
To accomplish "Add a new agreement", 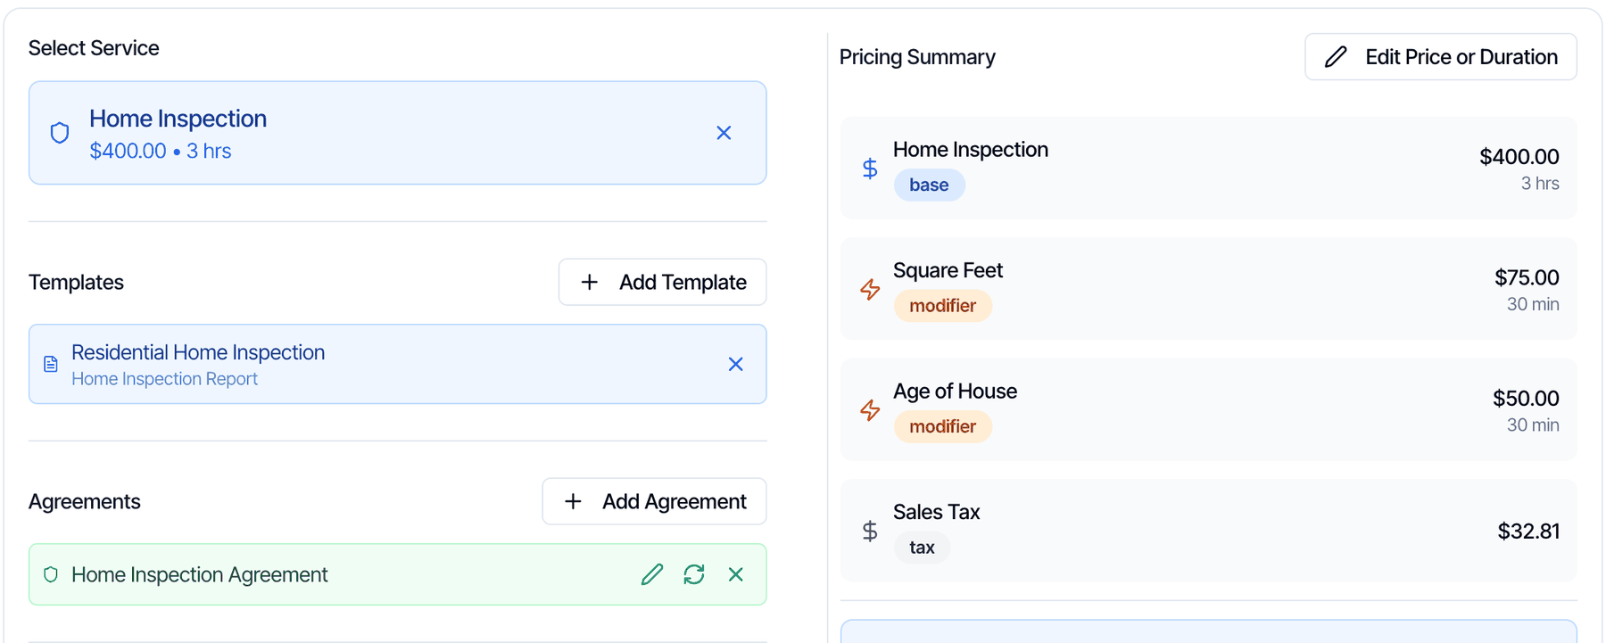I will coord(654,501).
